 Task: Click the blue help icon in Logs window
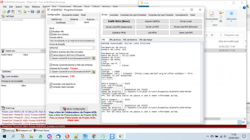coord(244,8)
